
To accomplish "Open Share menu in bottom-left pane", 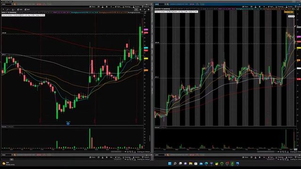I will [x=93, y=157].
